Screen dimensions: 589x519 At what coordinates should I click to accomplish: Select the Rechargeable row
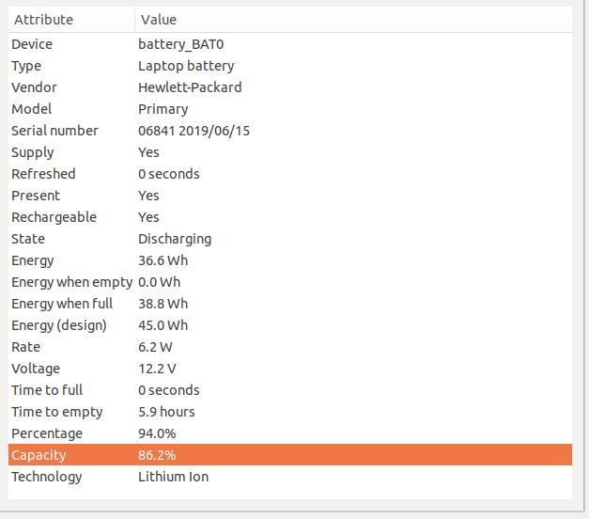[x=290, y=217]
